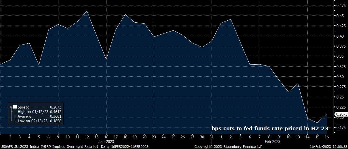This screenshot has height=149, width=348.
Task: Click the white Spread series color swatch
Action: coord(15,107)
